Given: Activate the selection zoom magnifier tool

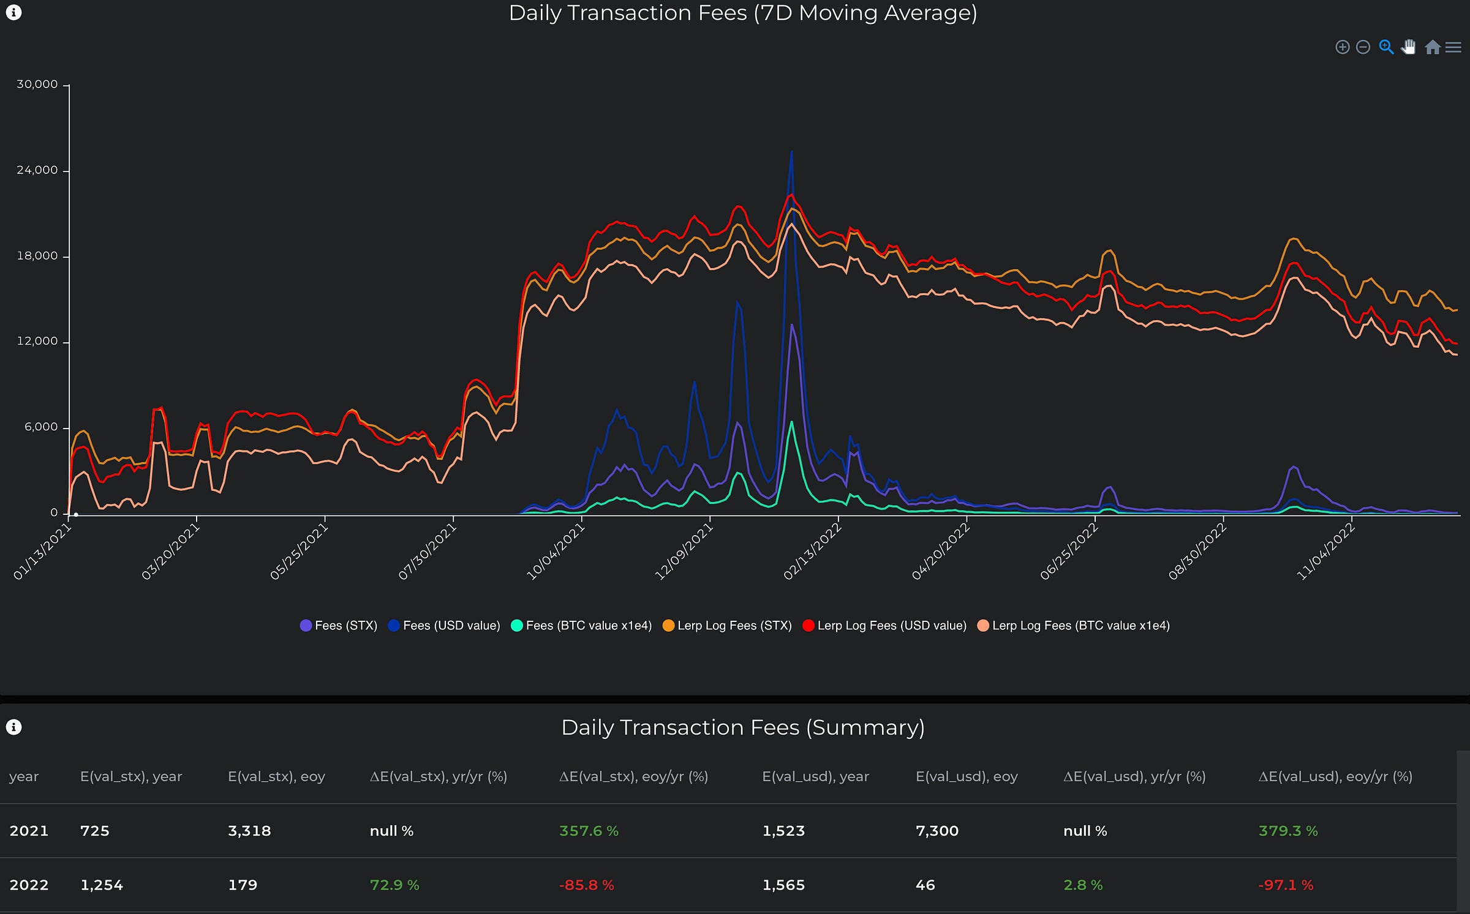Looking at the screenshot, I should pyautogui.click(x=1386, y=47).
